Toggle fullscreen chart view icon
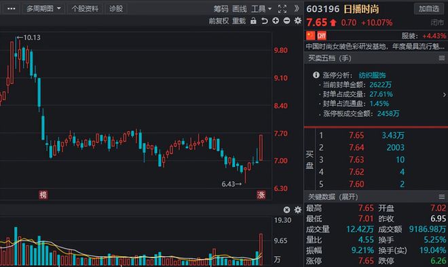The image size is (448, 267). 282,9
